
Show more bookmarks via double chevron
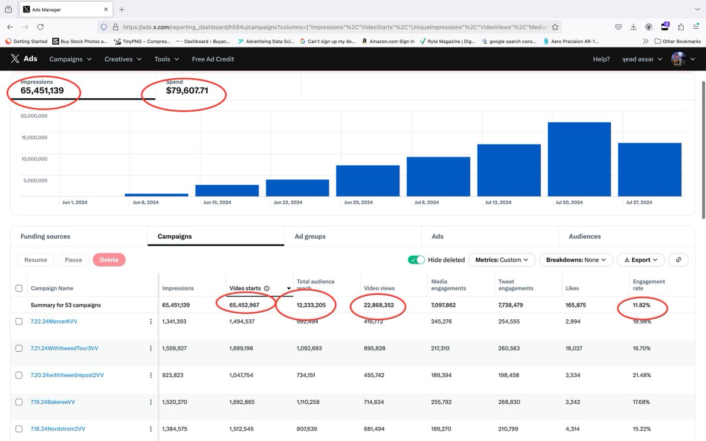pos(646,41)
